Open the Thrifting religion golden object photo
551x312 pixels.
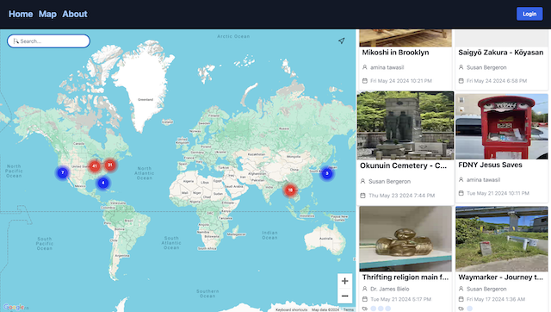(406, 239)
